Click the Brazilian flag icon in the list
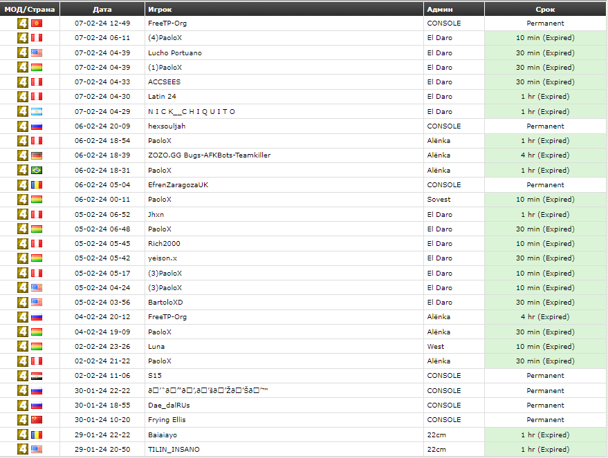This screenshot has width=608, height=458. click(37, 170)
